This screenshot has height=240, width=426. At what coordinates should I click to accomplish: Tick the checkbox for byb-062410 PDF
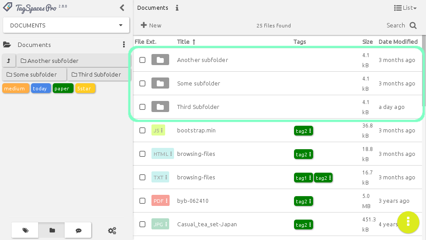(x=143, y=201)
